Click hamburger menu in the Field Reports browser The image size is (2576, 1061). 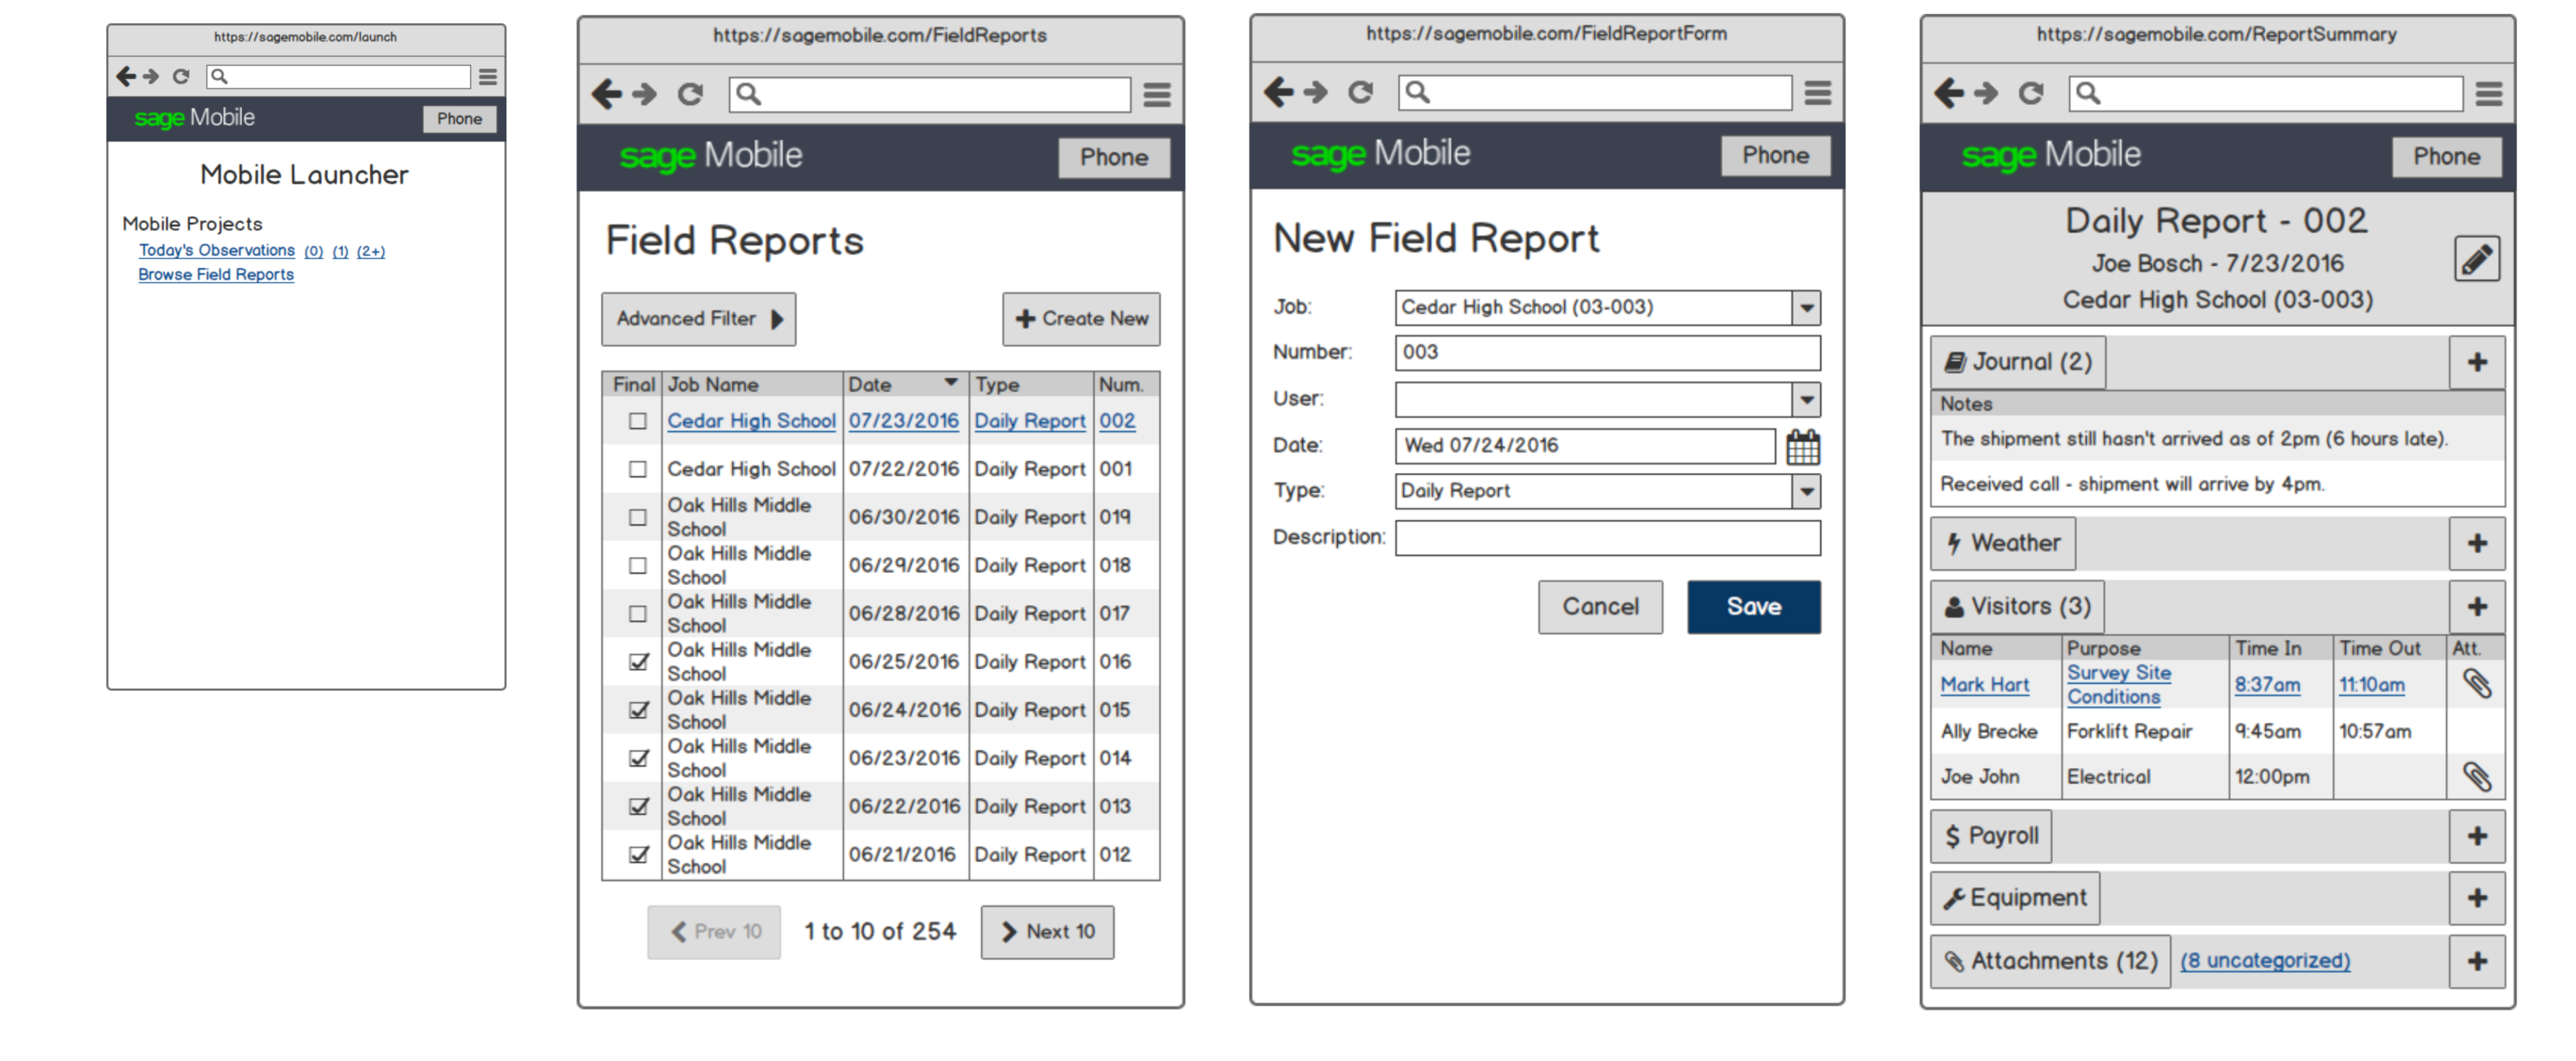1157,95
